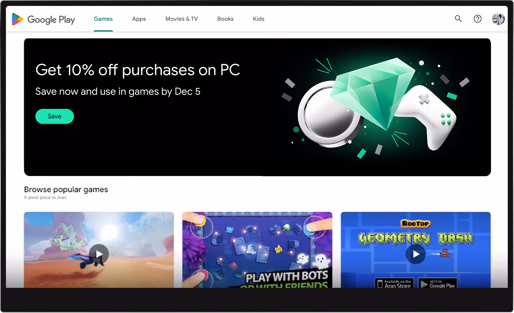This screenshot has width=514, height=313.
Task: Click the Google Play logo
Action: 43,19
